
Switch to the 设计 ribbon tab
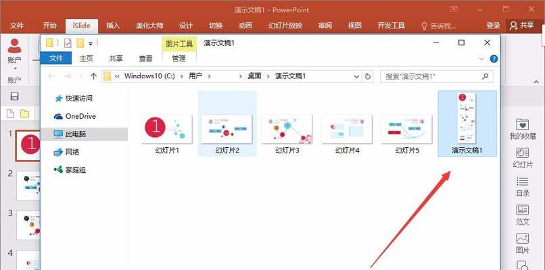click(186, 26)
